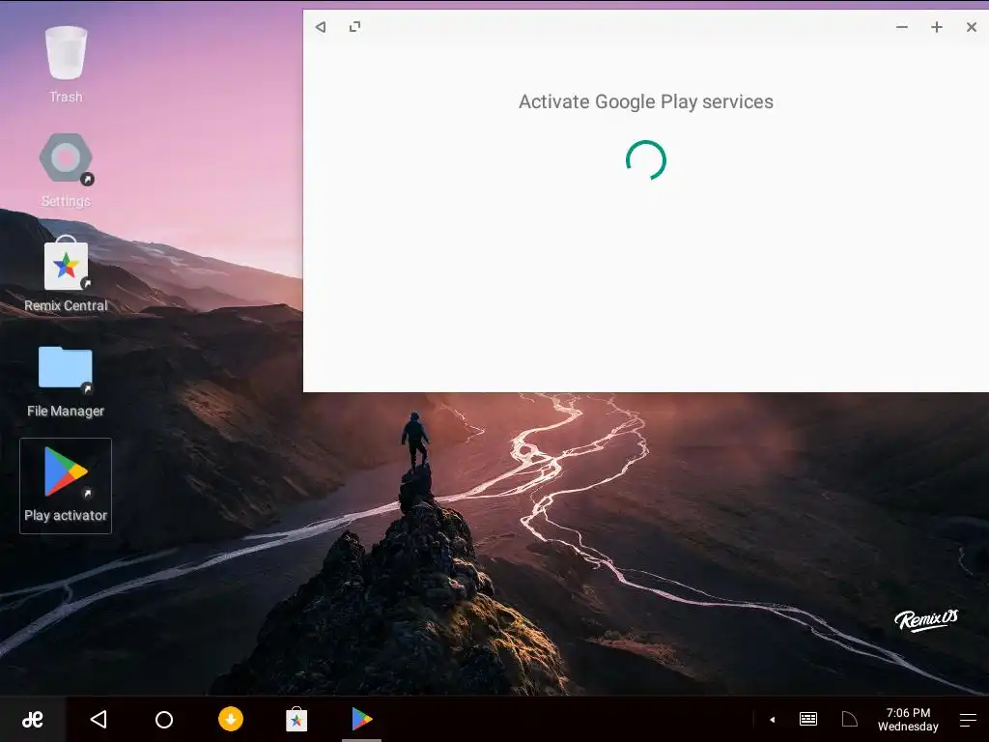Launch the Play activator desktop shortcut
Image resolution: width=989 pixels, height=742 pixels.
tap(66, 485)
